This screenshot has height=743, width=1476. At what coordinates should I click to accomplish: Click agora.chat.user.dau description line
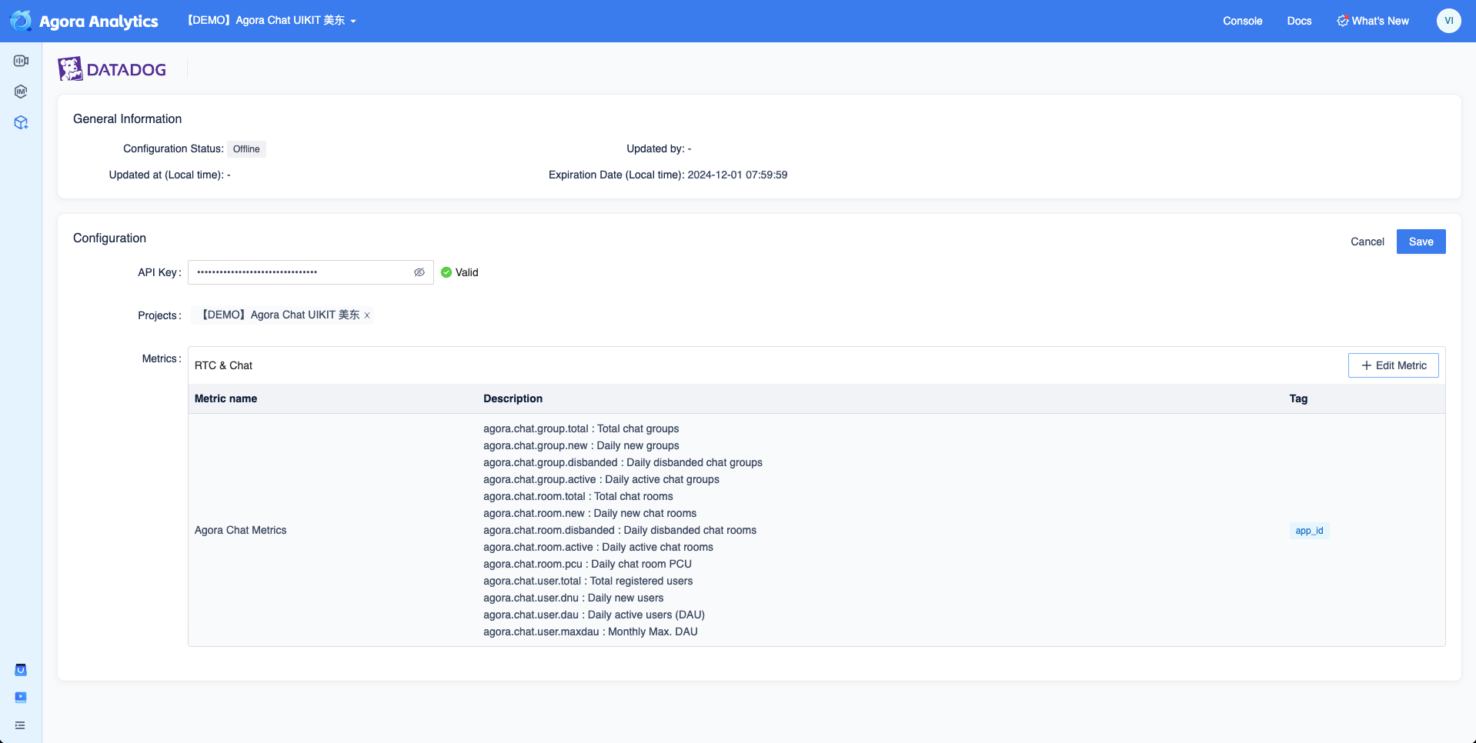[594, 615]
